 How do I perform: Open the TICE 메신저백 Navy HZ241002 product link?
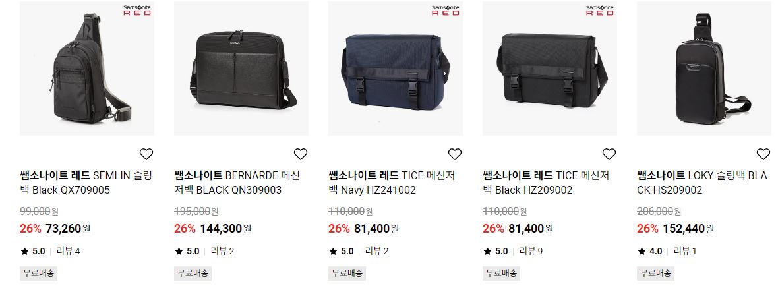pyautogui.click(x=392, y=183)
